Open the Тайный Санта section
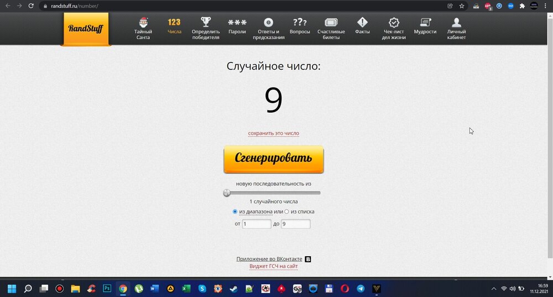This screenshot has height=297, width=553. 143,28
